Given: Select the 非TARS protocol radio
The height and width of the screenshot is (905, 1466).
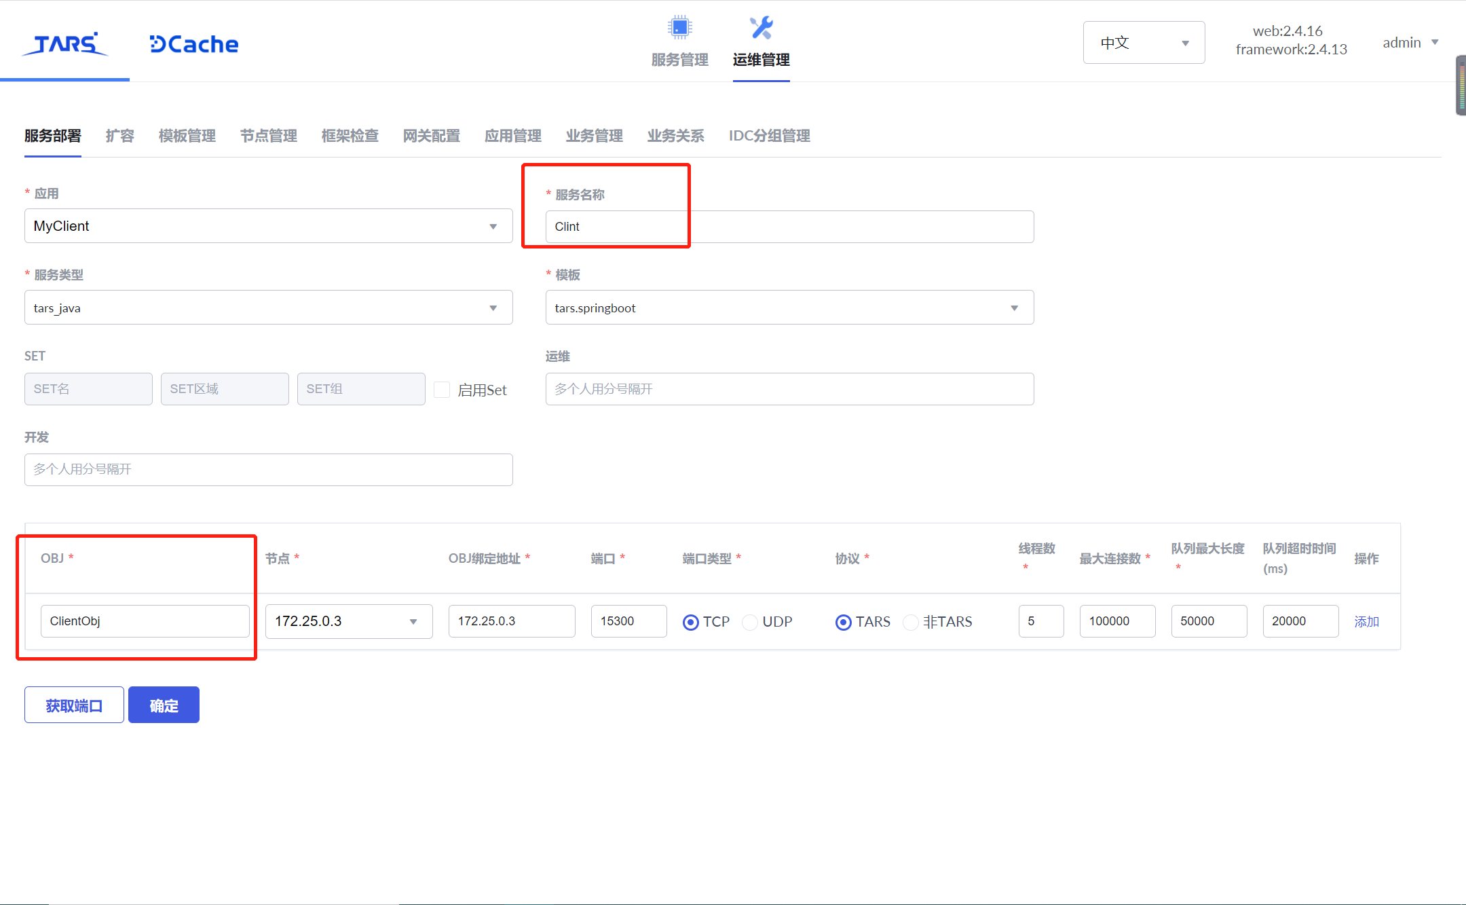Looking at the screenshot, I should click(911, 622).
